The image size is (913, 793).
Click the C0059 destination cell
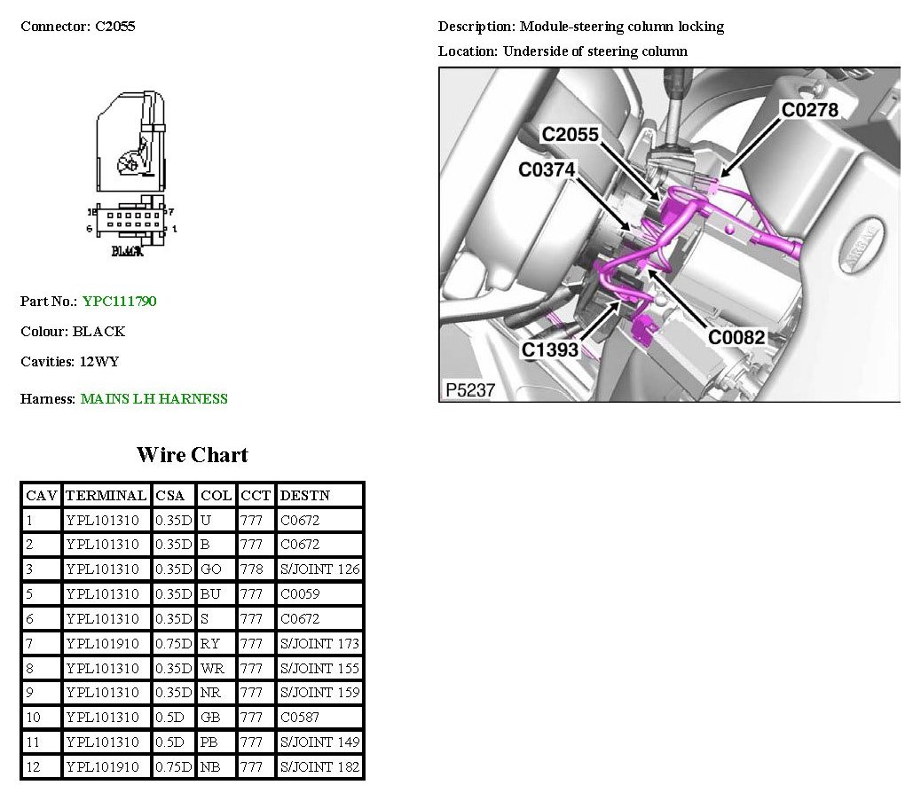pos(300,593)
